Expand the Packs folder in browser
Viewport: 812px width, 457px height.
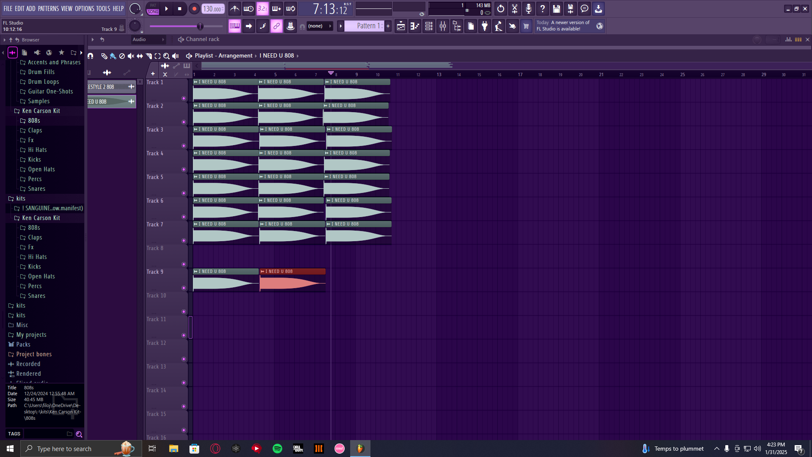pos(23,344)
